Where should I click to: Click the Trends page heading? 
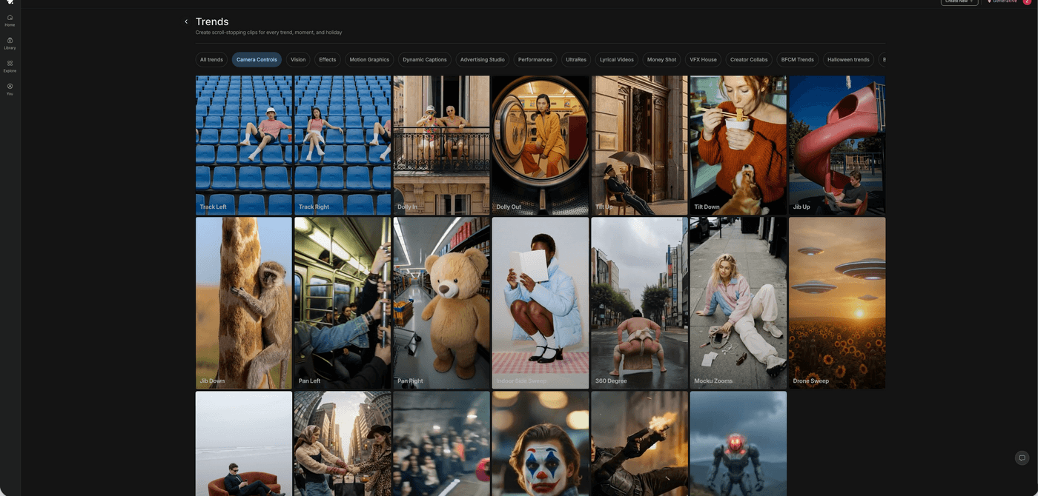(212, 21)
